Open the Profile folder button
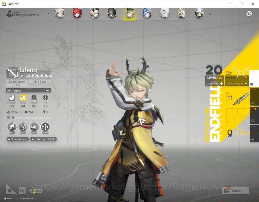The height and width of the screenshot is (202, 259). point(236,191)
